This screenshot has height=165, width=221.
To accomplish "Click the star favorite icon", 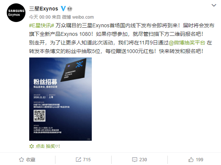I will [x=21, y=159].
